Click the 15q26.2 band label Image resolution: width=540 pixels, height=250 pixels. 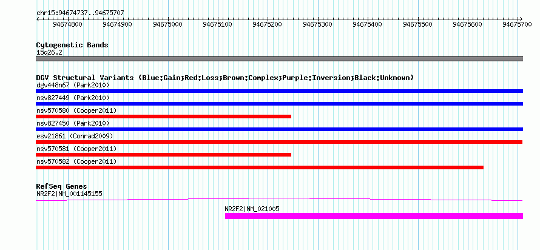click(x=50, y=53)
